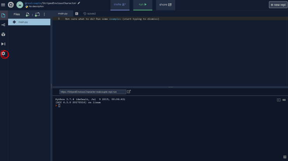Screen dimensions: 288x161
Task: Add a new folder icon
Action: pyautogui.click(x=37, y=14)
